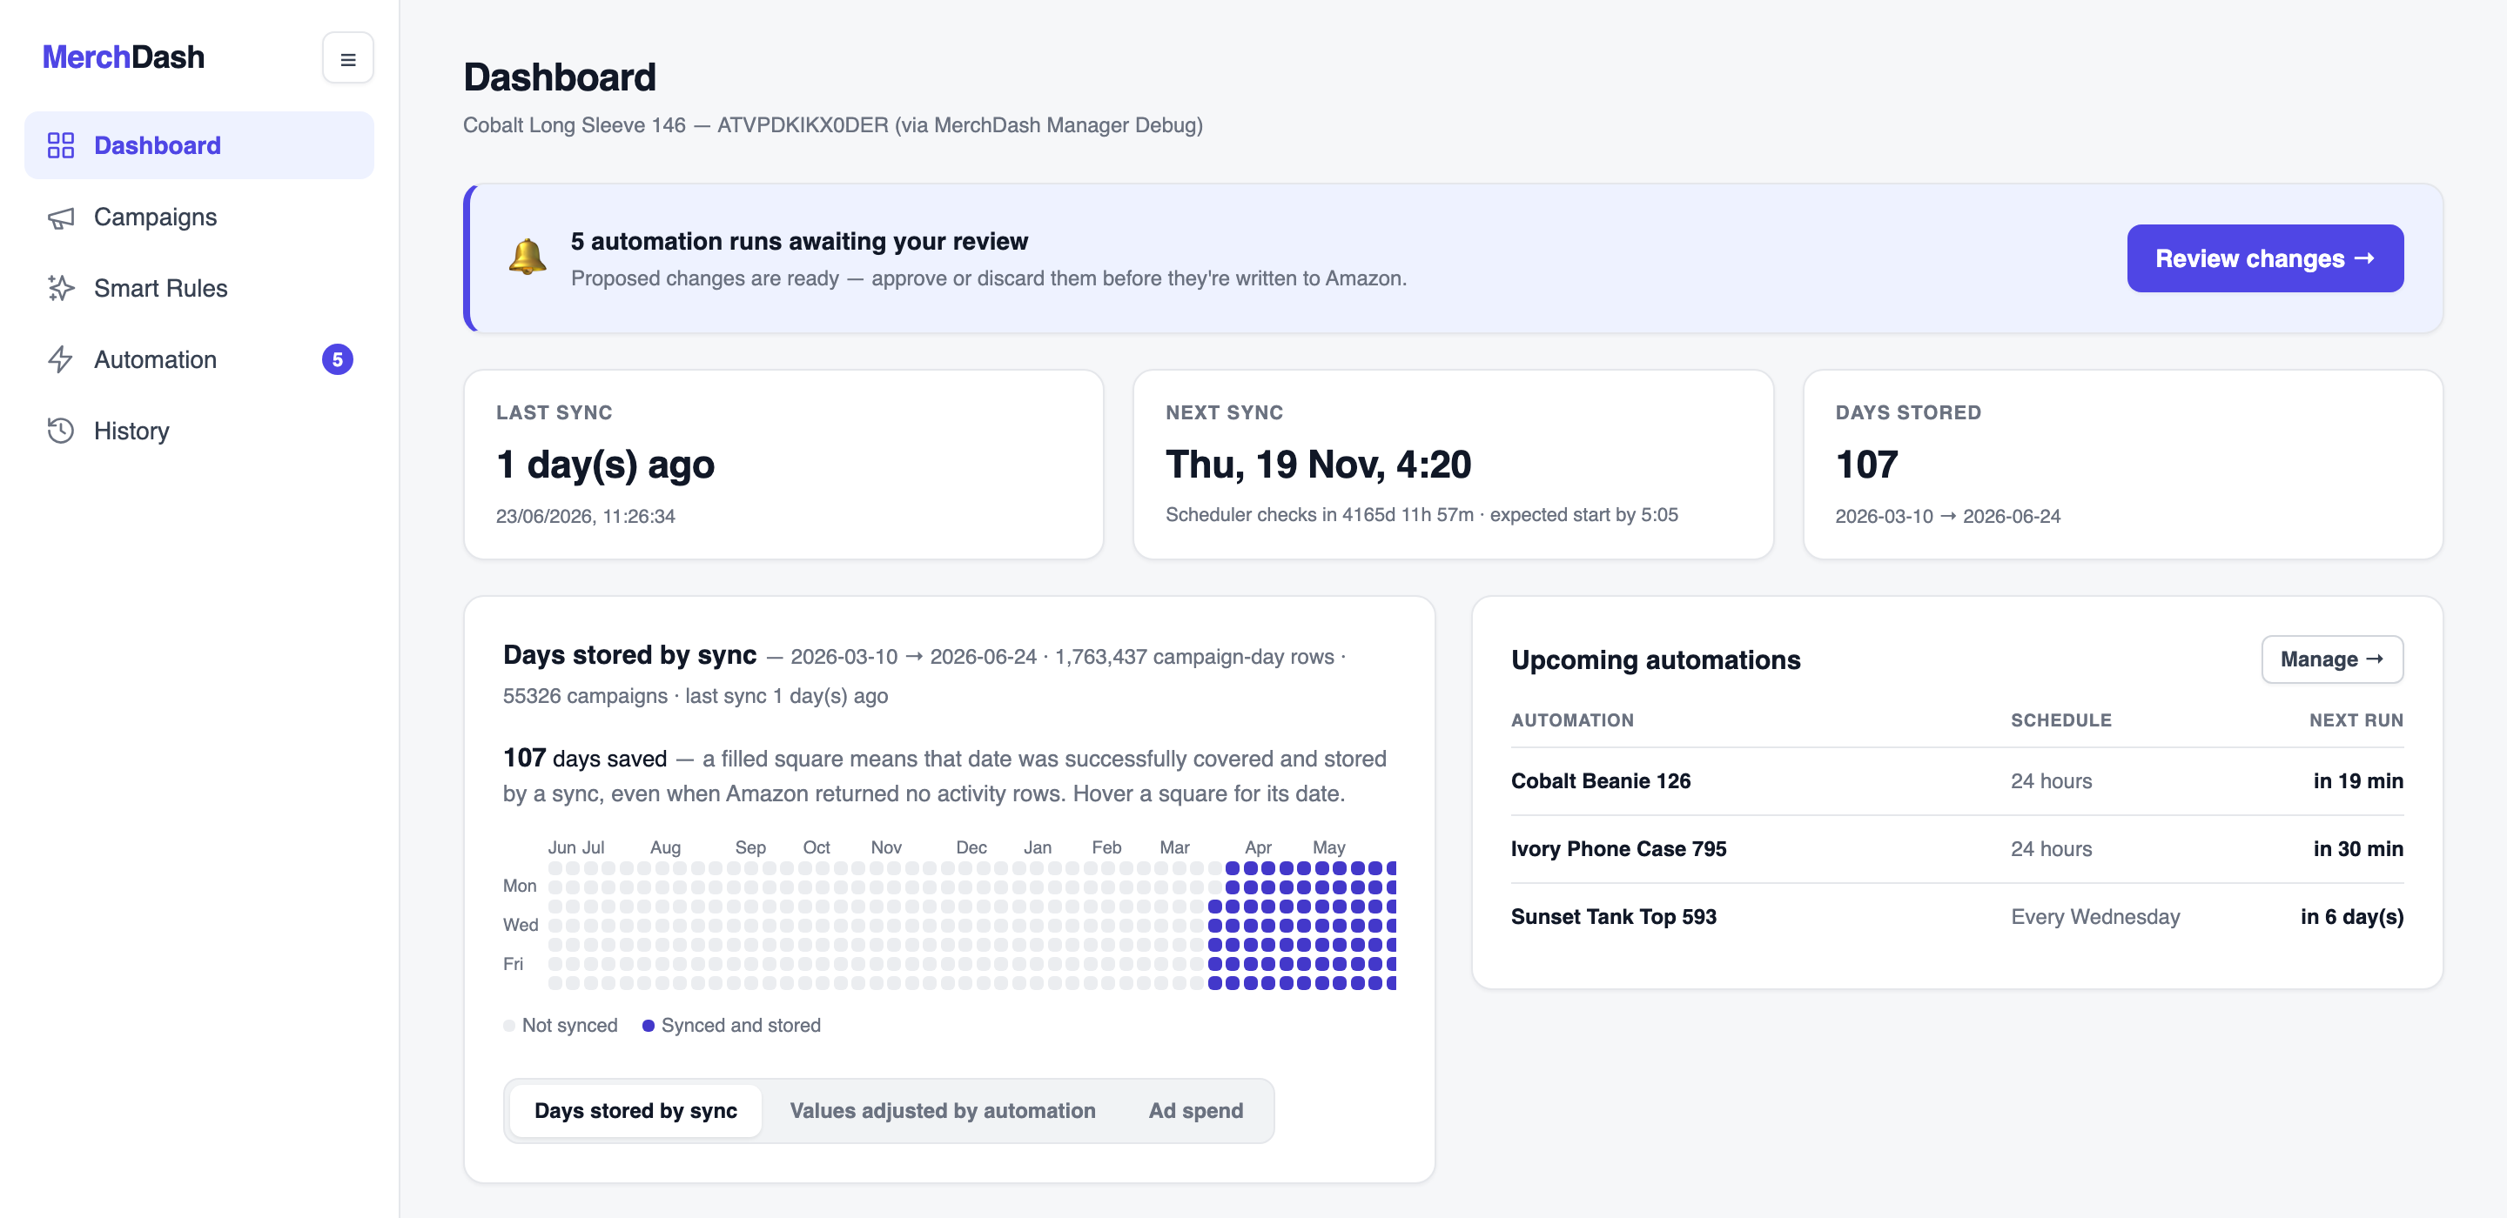
Task: Click the SCHEDULE column header
Action: 2060,721
